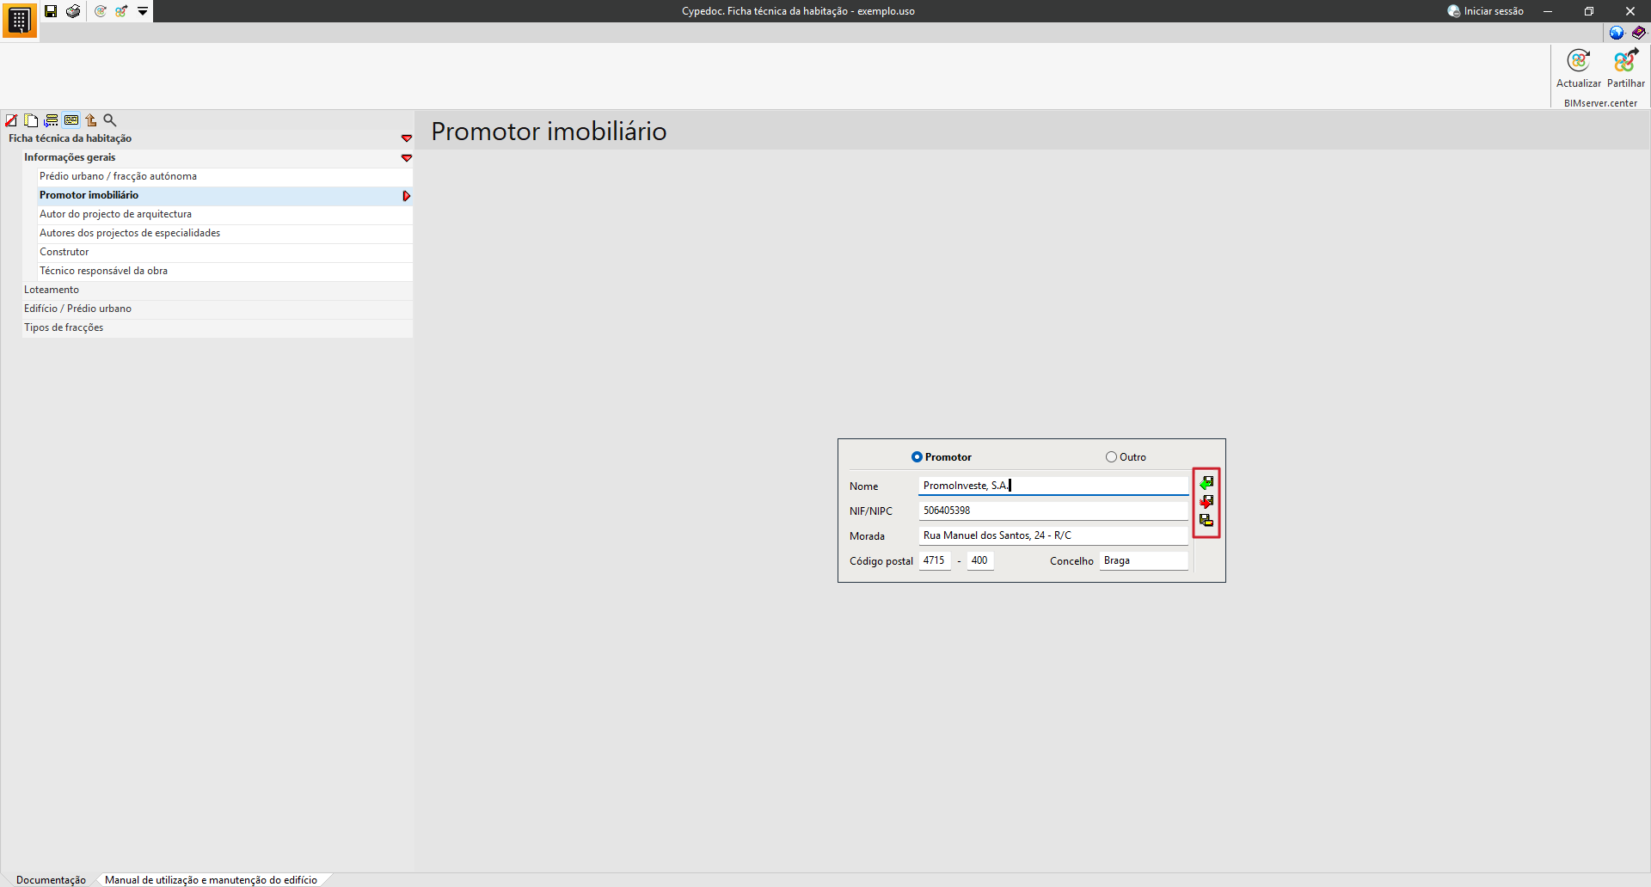The width and height of the screenshot is (1651, 887).
Task: Switch to the Documentação tab
Action: coord(51,880)
